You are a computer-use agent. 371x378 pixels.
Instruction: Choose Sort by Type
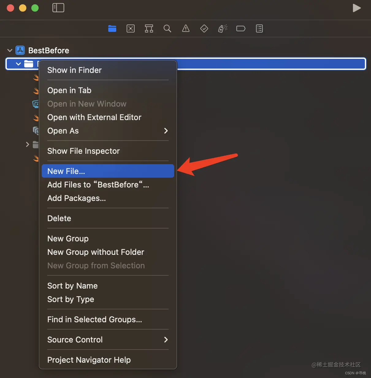point(108,299)
